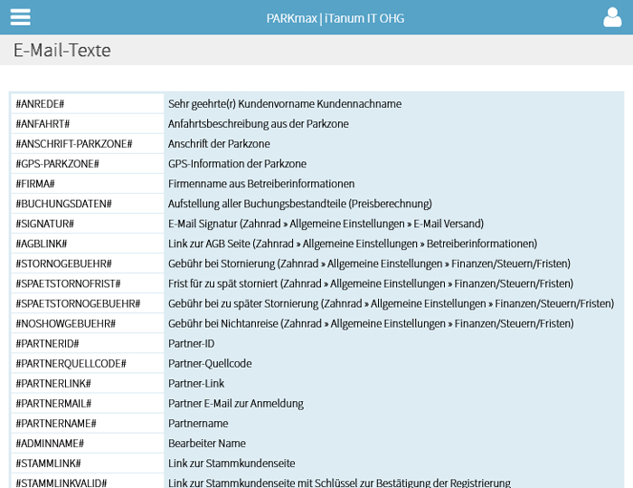Click description 'Aufstellung aller Buchungsbestandteile (Preisberechnung)'
The image size is (633, 488).
[300, 204]
